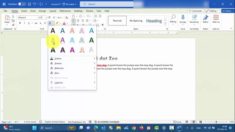The image size is (235, 132).
Task: Apply subscript formatting
Action: pyautogui.click(x=40, y=23)
